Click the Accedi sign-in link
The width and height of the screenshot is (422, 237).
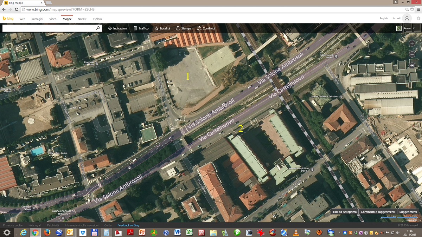pos(397,19)
